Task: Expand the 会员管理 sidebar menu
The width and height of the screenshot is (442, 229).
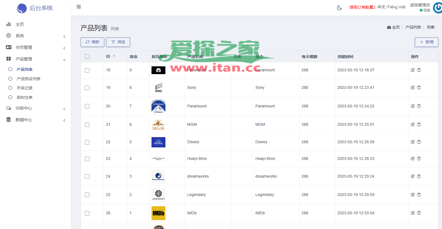Action: [36, 47]
